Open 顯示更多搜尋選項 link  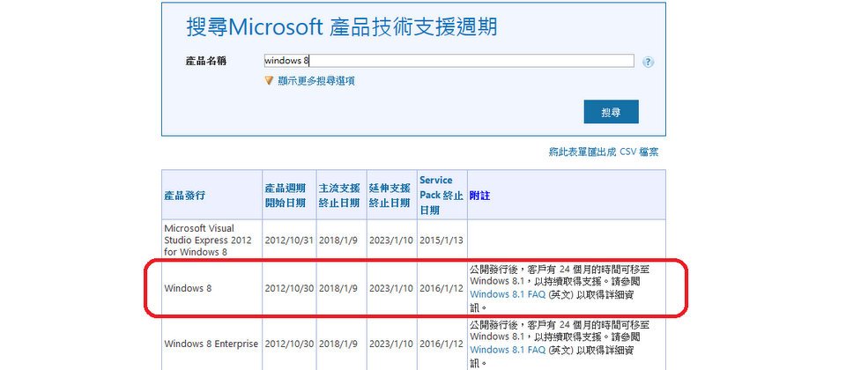316,81
